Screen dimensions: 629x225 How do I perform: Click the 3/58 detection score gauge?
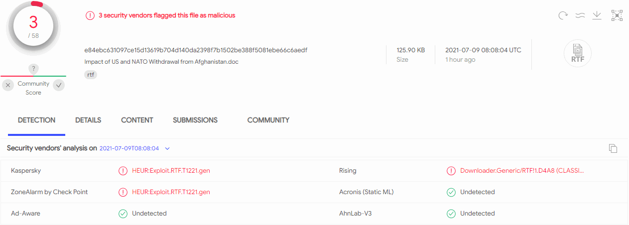click(34, 27)
